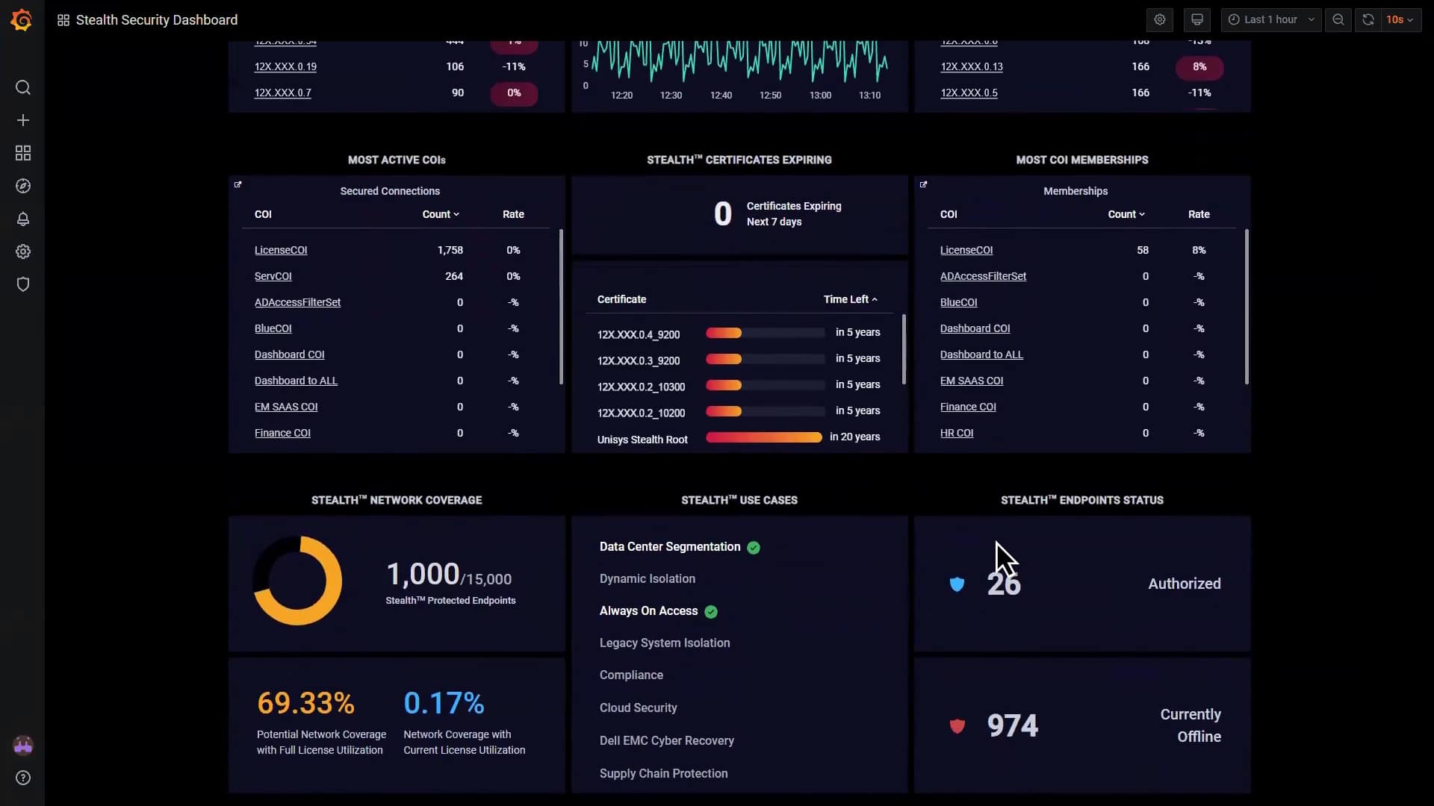Click the Certificate column header
Screen dimensions: 1434x806
[621, 300]
